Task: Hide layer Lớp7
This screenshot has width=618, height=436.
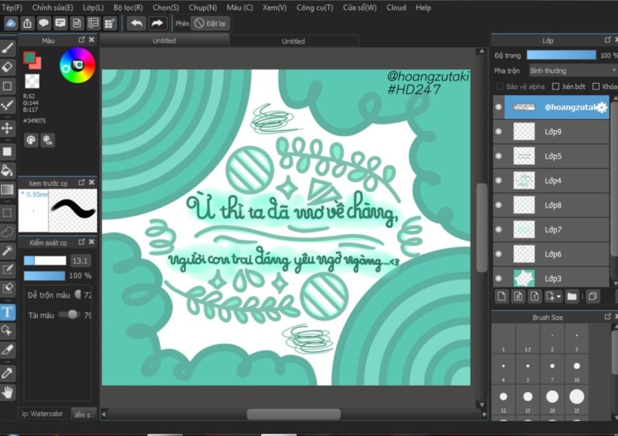Action: pyautogui.click(x=499, y=229)
